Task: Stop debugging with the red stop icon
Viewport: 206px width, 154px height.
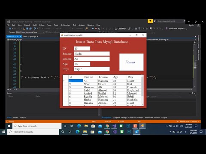Action: click(x=96, y=29)
